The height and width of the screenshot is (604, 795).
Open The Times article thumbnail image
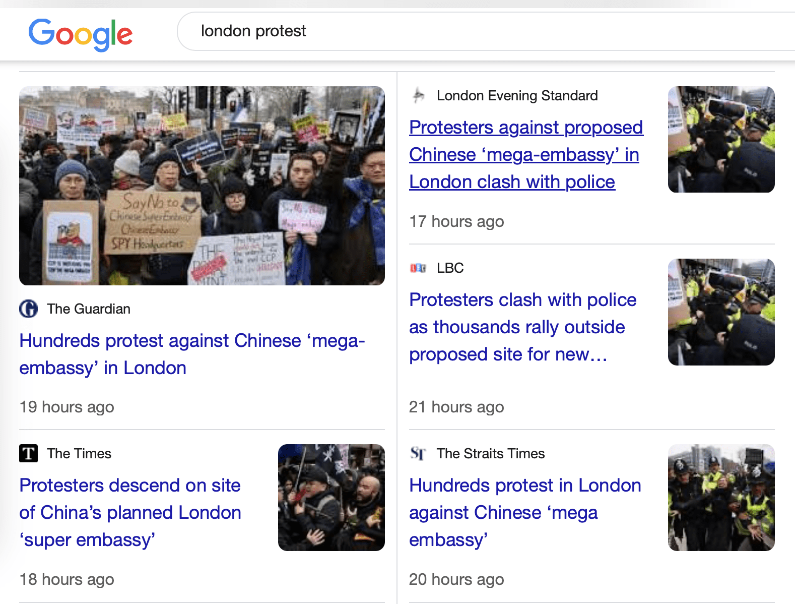tap(331, 497)
